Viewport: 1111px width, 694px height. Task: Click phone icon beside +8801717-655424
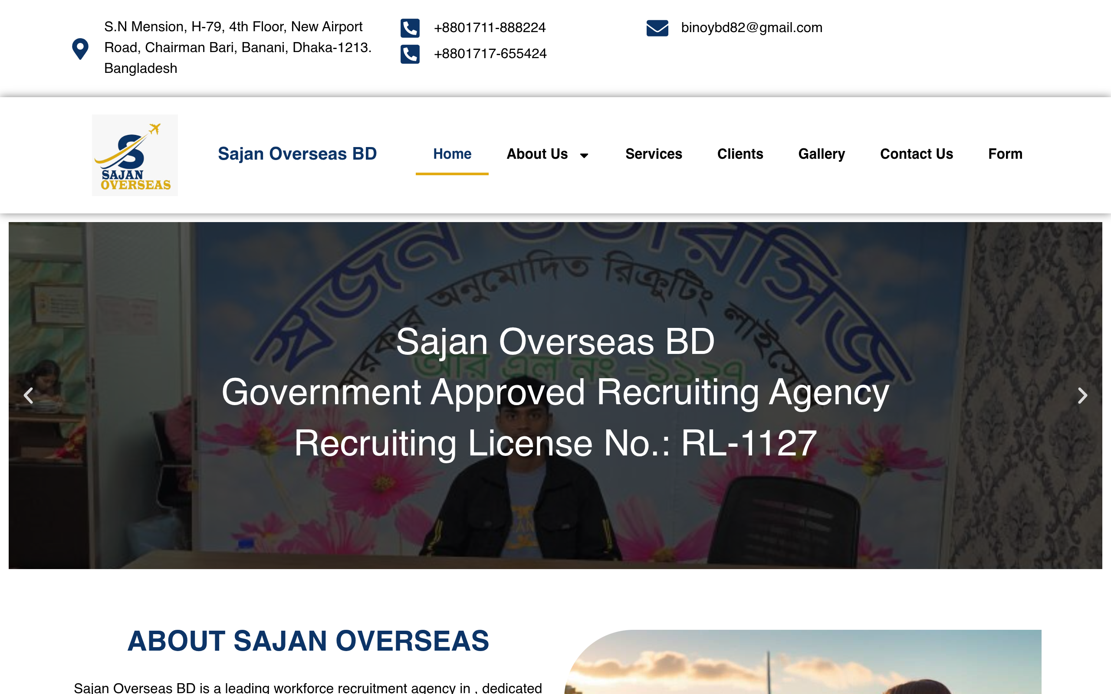410,54
